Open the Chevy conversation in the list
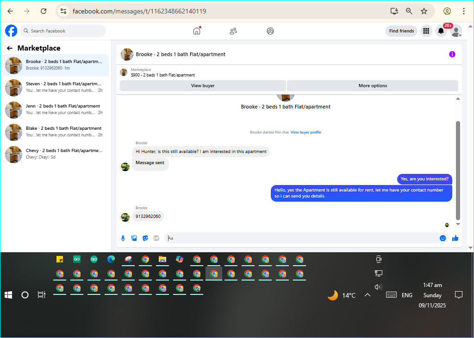This screenshot has width=474, height=338. [56, 154]
